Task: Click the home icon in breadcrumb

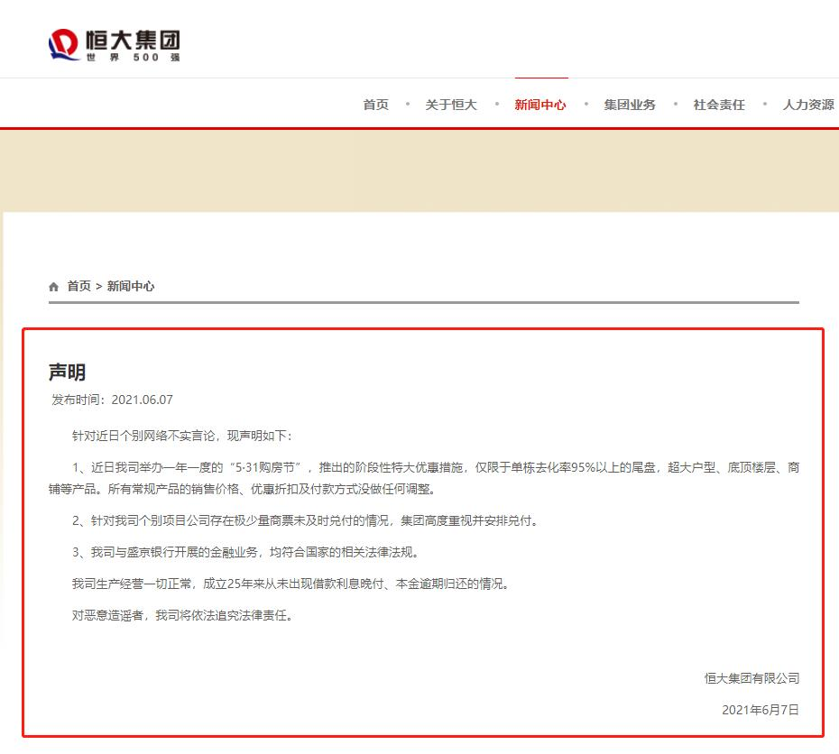Action: 53,287
